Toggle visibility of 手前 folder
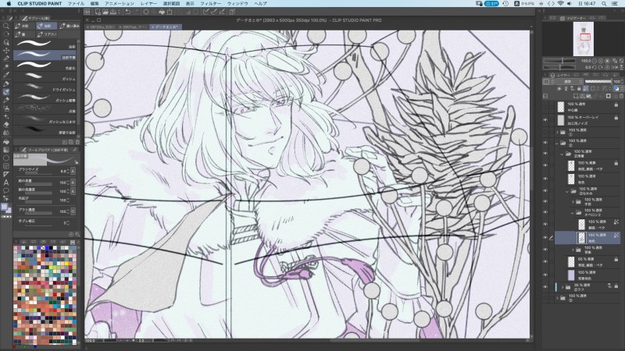The height and width of the screenshot is (351, 625). (x=545, y=202)
